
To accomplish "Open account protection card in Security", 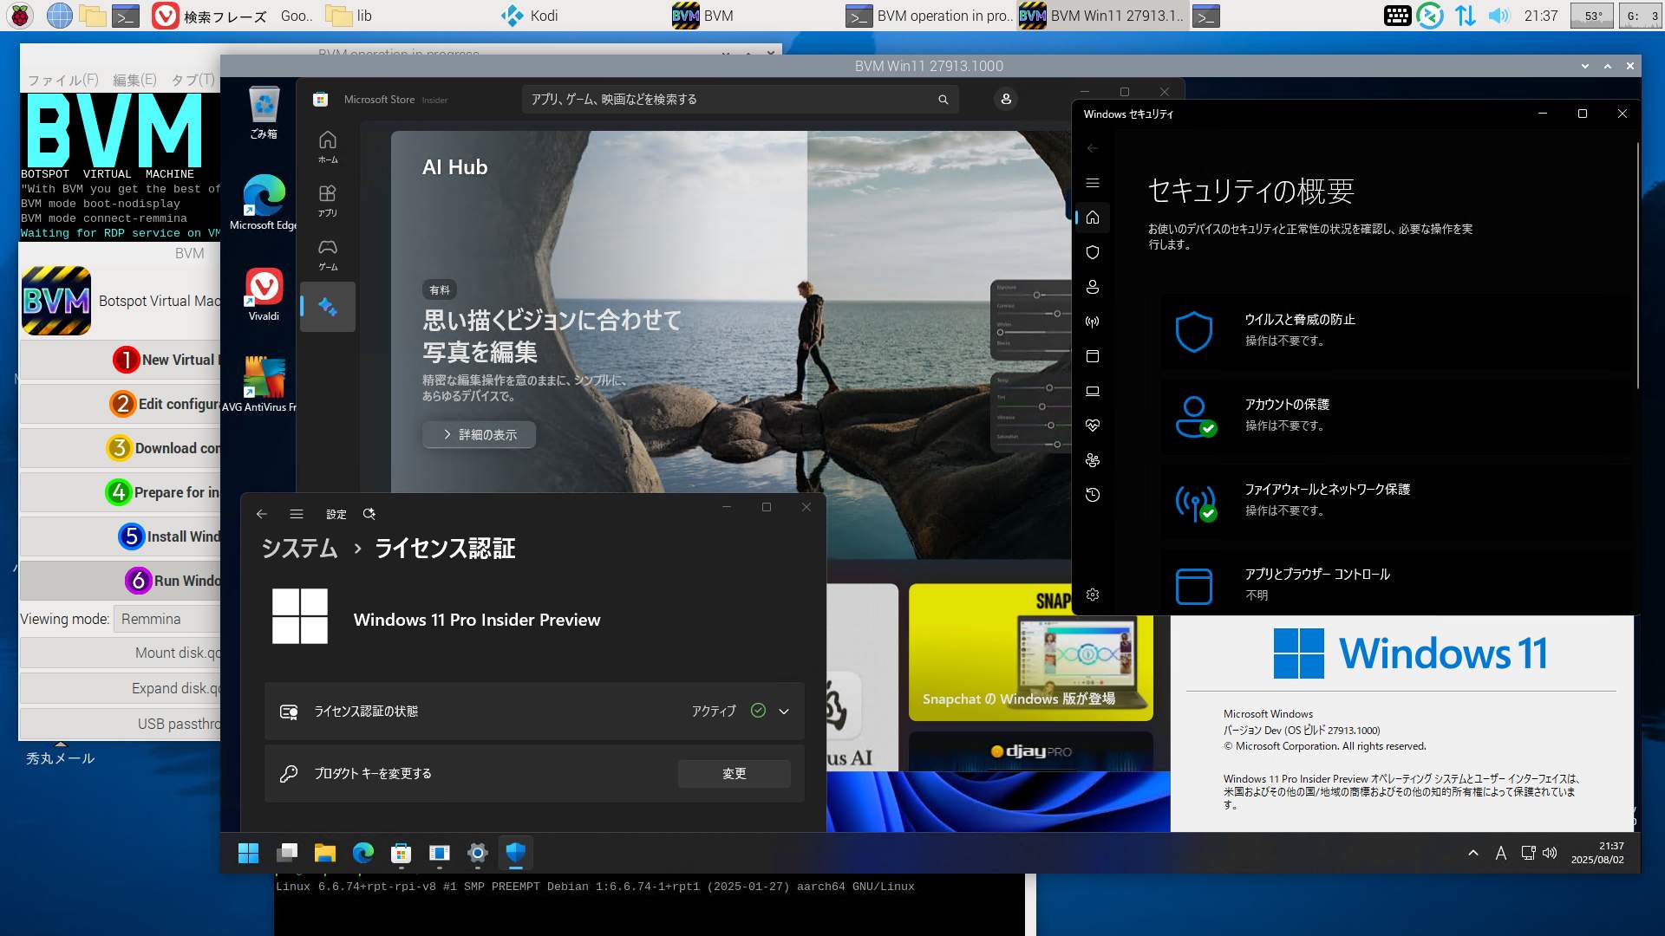I will coord(1396,416).
